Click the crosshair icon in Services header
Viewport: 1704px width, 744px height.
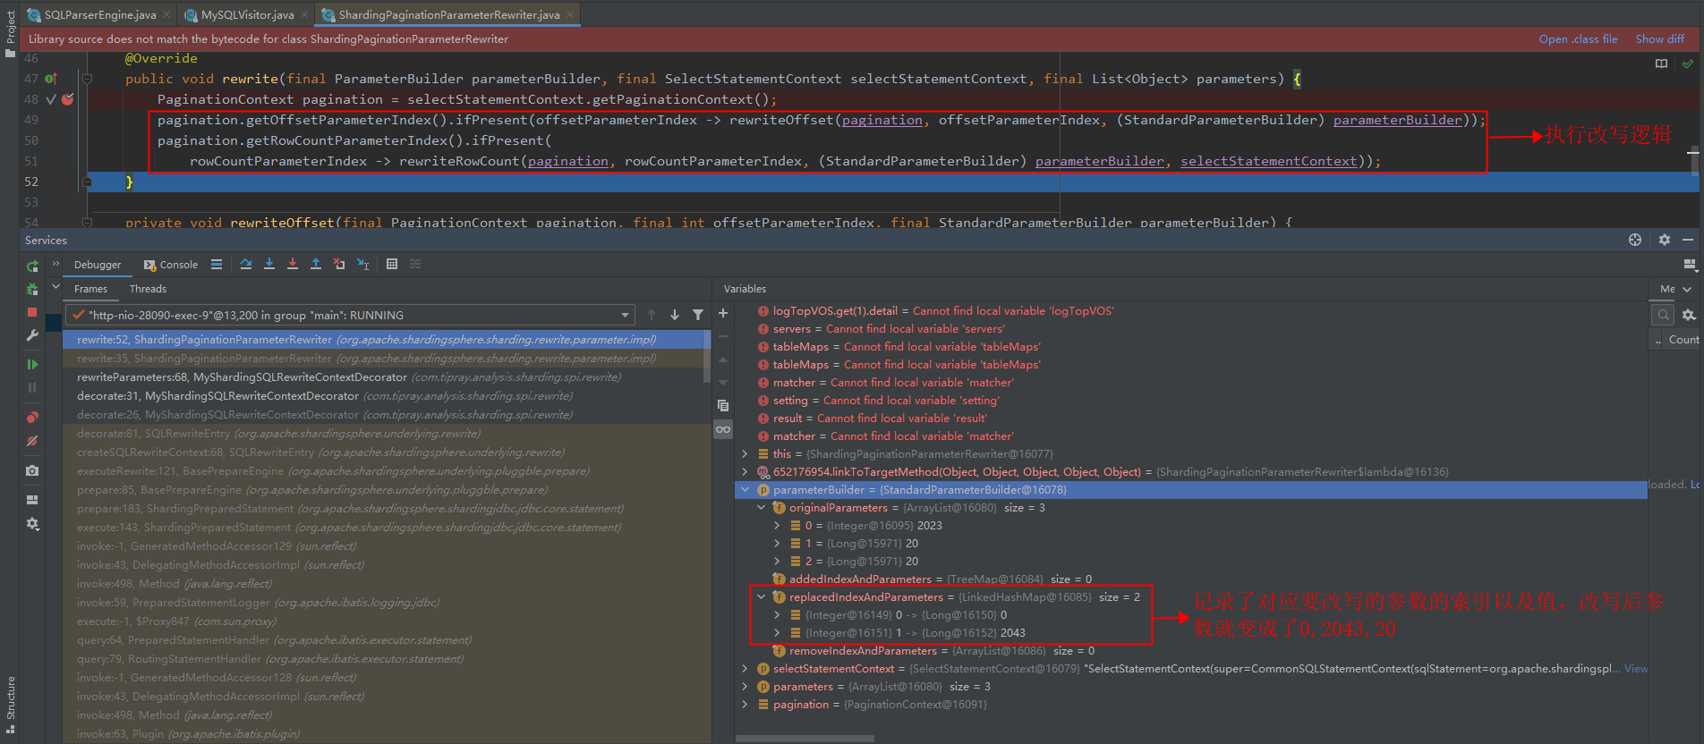coord(1635,240)
